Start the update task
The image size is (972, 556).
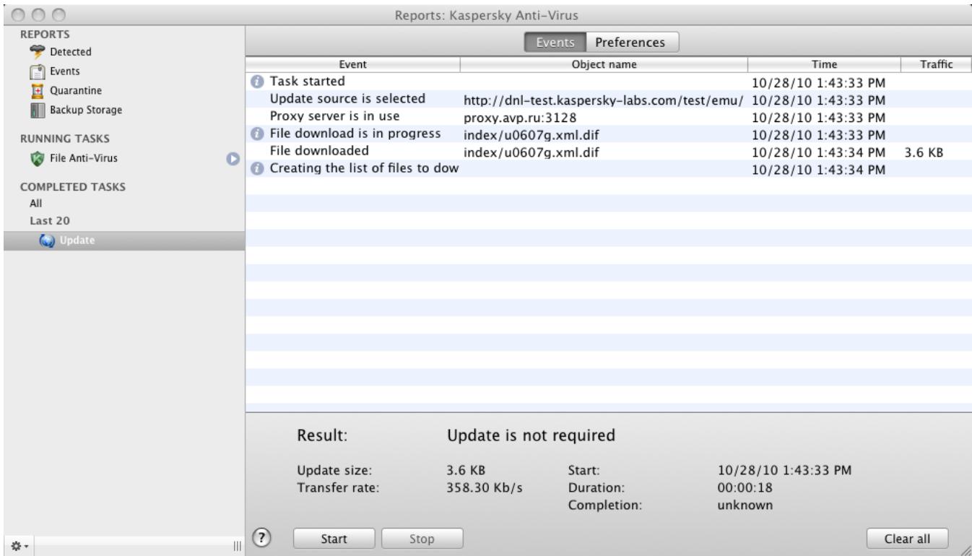334,538
